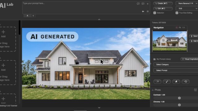Click the Photo section title
The width and height of the screenshot is (198, 111).
coord(158,90)
